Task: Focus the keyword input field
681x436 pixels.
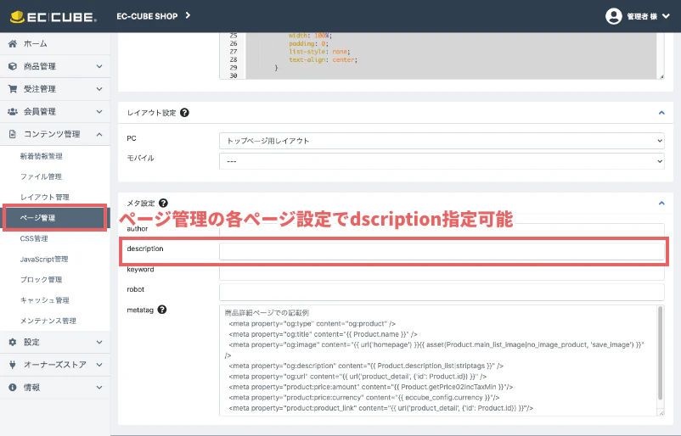Action: tap(442, 272)
